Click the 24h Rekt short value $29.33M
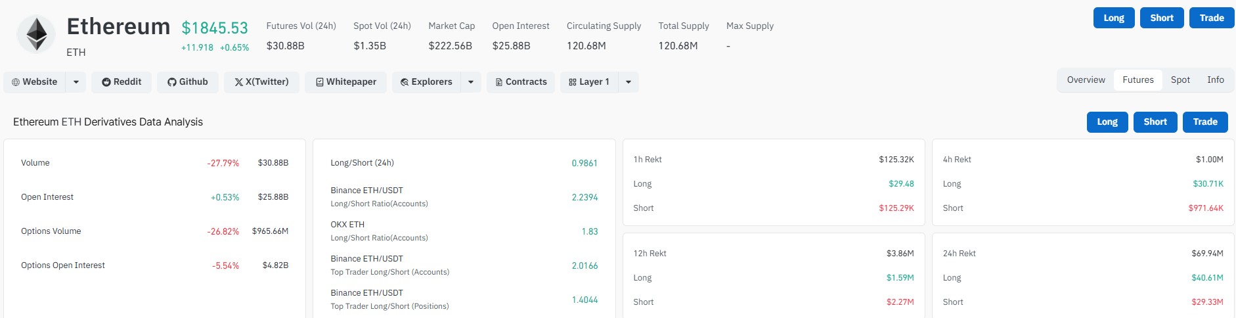This screenshot has width=1236, height=318. (1207, 302)
